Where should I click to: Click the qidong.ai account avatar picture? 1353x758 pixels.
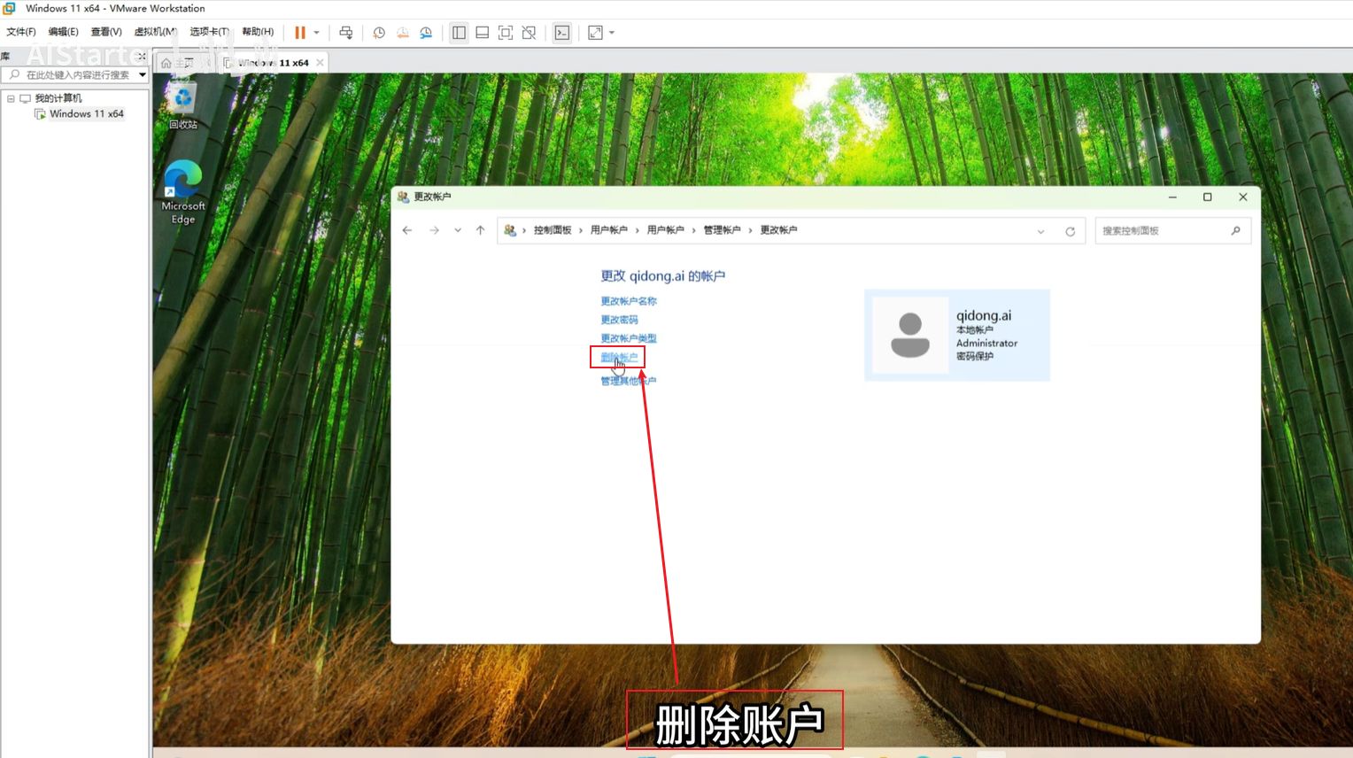click(910, 335)
